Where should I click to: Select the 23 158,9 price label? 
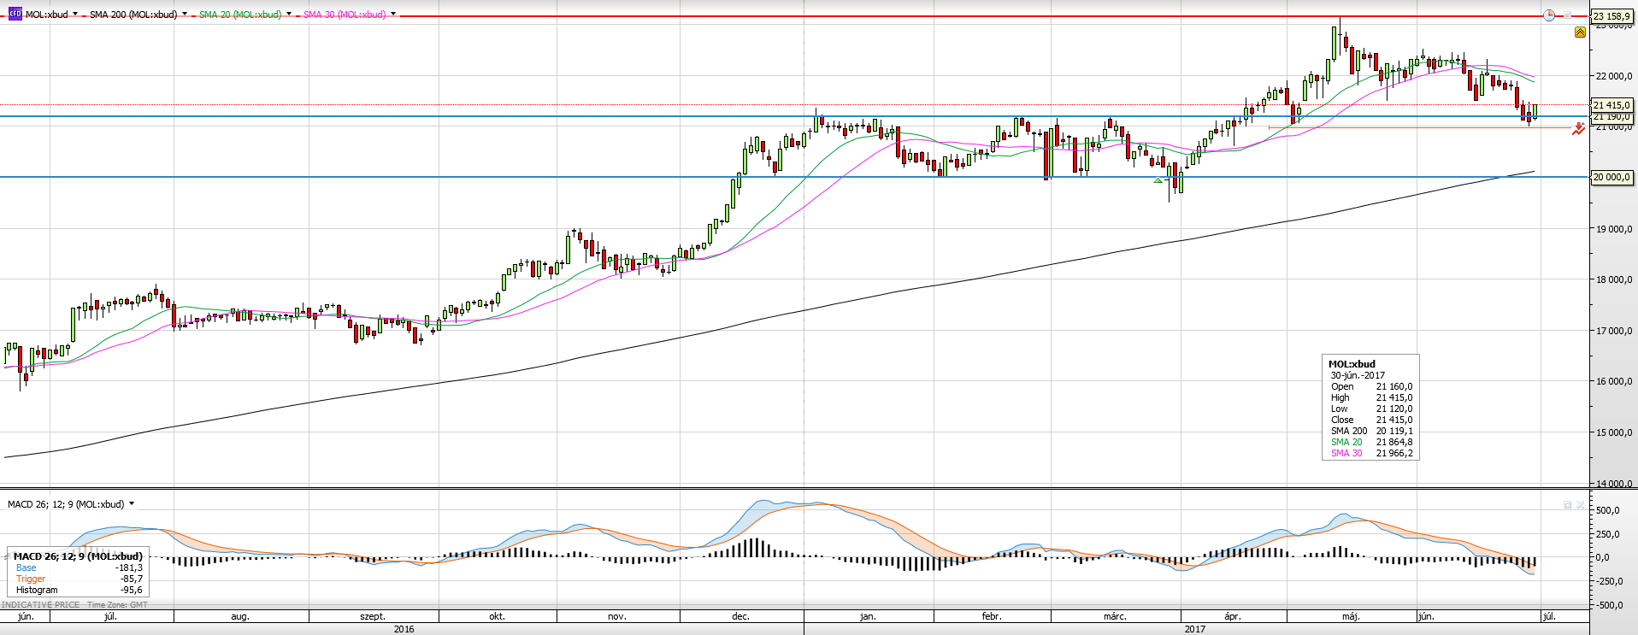1611,15
